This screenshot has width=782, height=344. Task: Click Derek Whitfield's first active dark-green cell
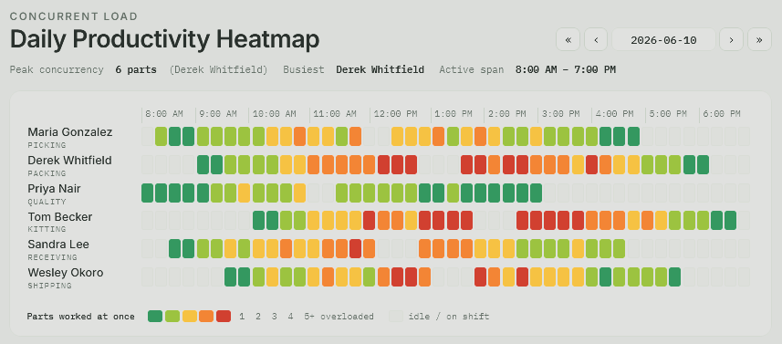203,164
